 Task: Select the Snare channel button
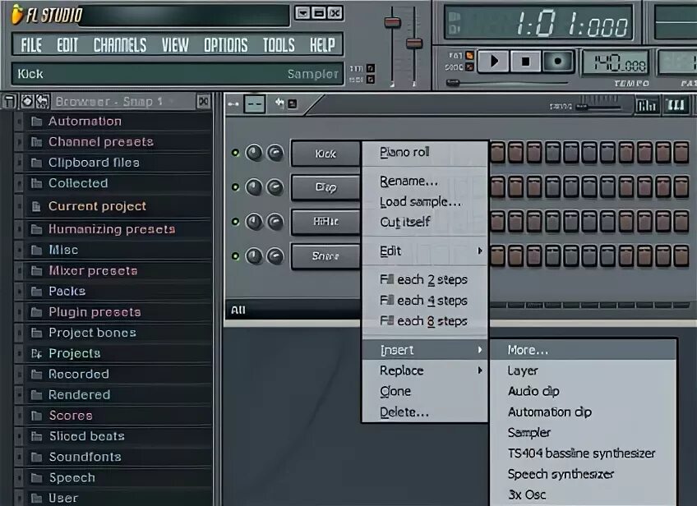click(325, 256)
